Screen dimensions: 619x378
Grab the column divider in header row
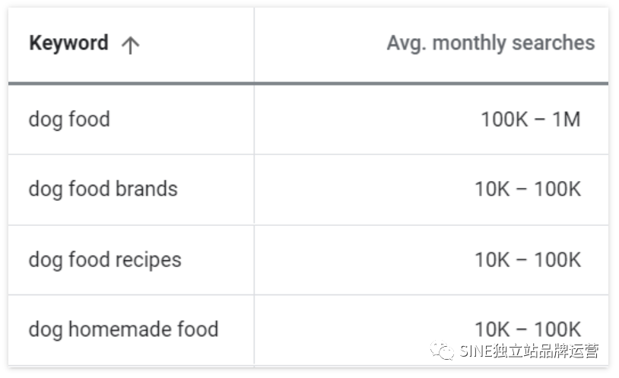(254, 45)
